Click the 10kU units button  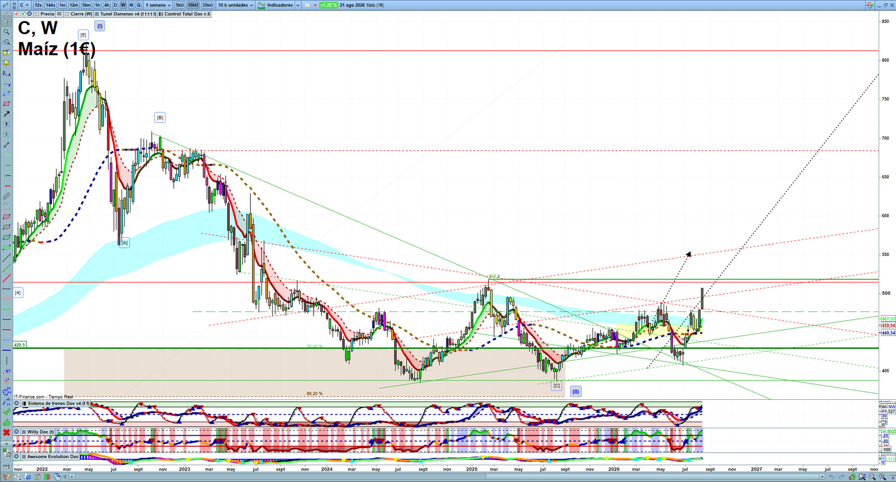[x=193, y=5]
